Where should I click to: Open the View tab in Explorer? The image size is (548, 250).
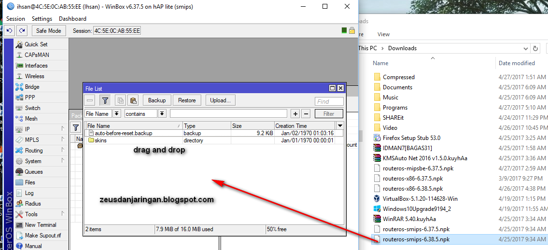click(383, 34)
